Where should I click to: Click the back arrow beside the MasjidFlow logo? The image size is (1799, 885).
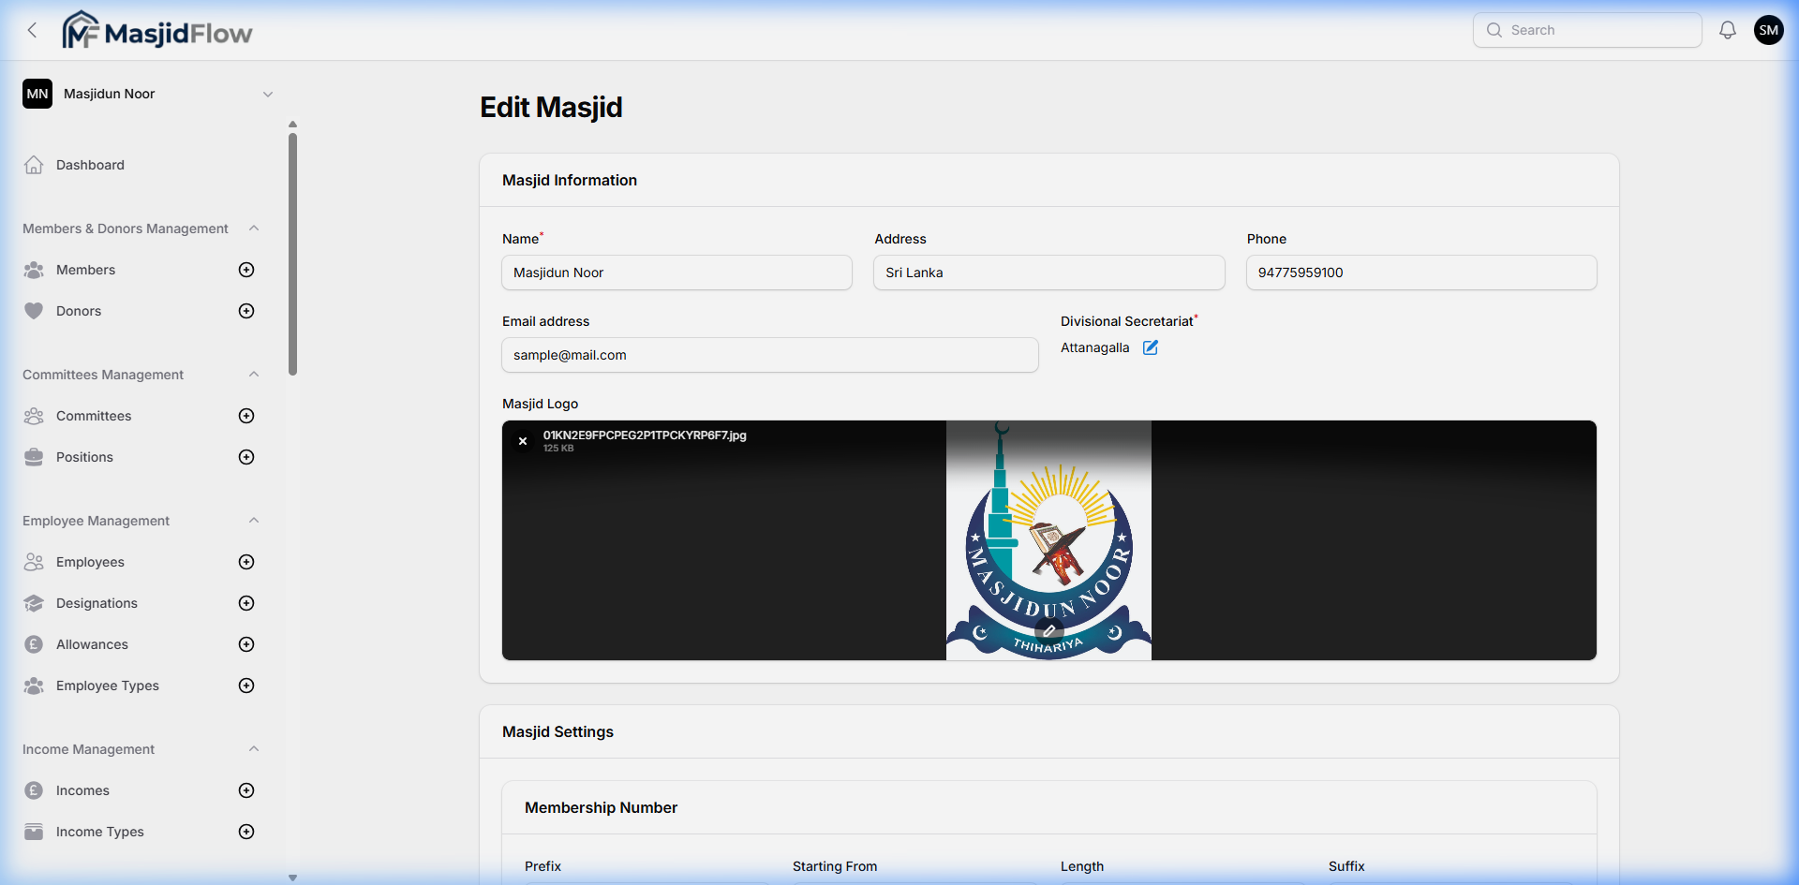point(33,29)
